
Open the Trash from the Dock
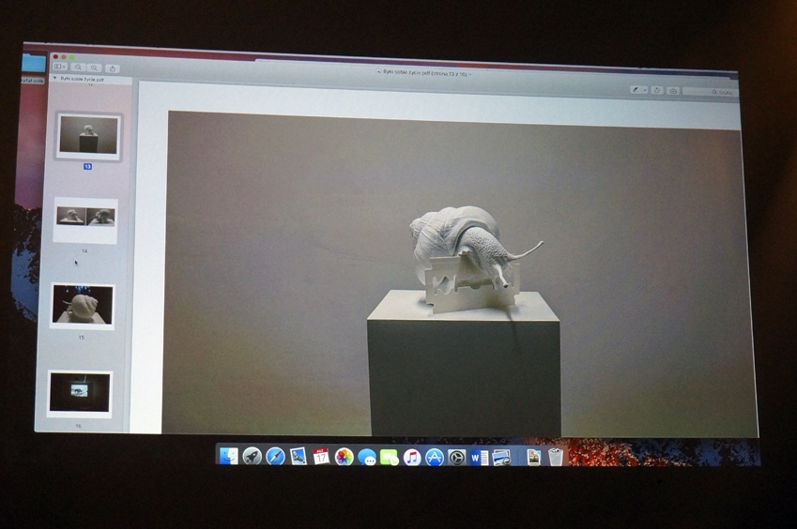[x=556, y=457]
